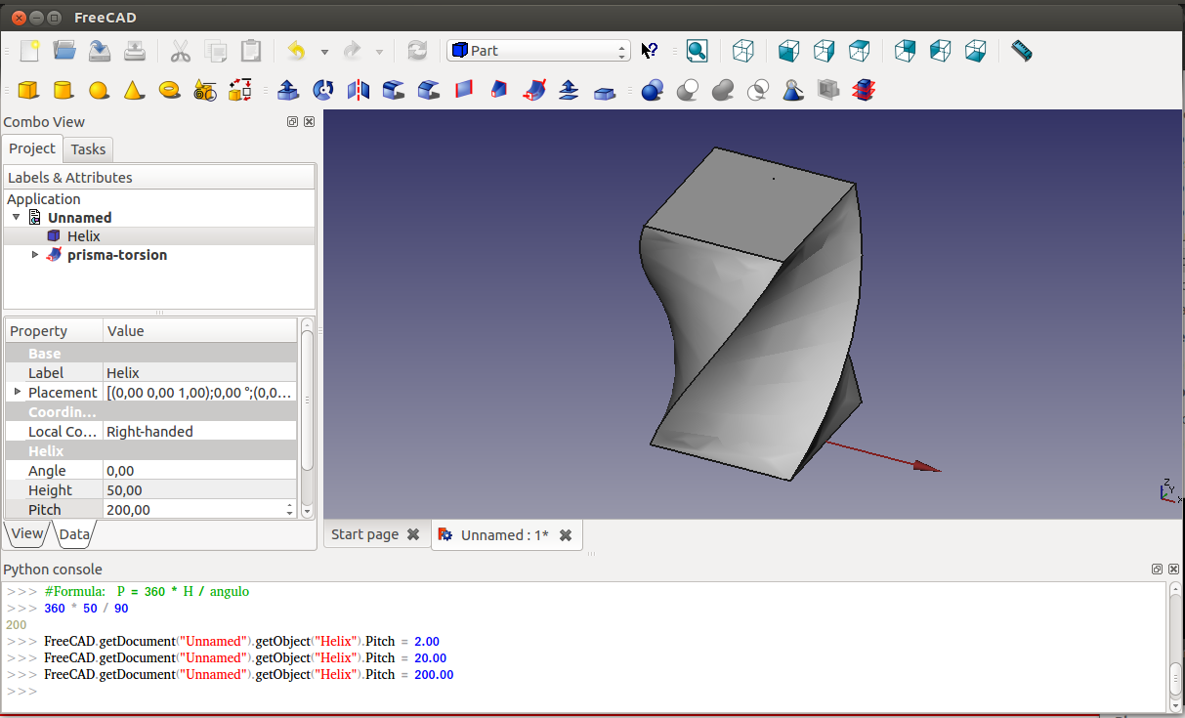Create a Box primitive

coord(28,91)
